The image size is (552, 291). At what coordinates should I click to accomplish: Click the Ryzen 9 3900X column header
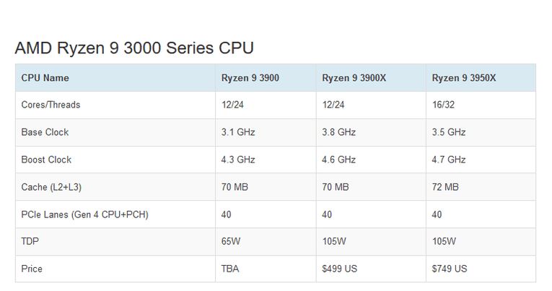(x=354, y=78)
